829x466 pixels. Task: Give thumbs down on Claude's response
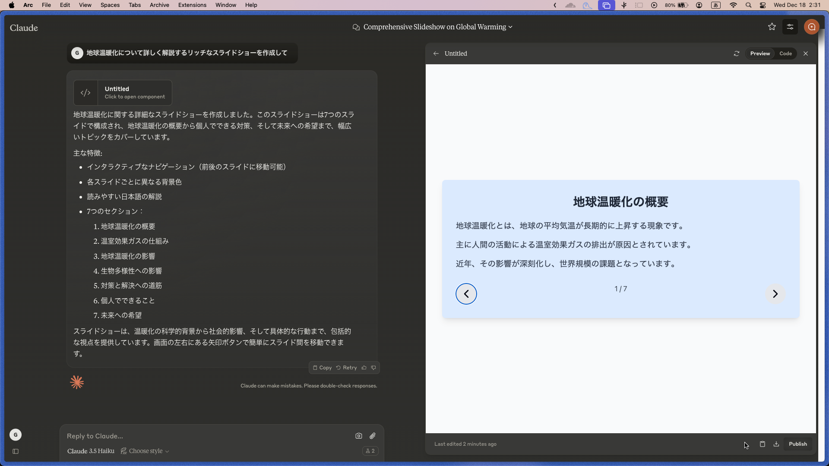373,368
